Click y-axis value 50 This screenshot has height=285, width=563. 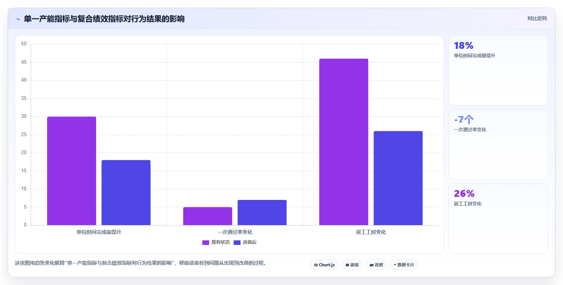(x=24, y=44)
